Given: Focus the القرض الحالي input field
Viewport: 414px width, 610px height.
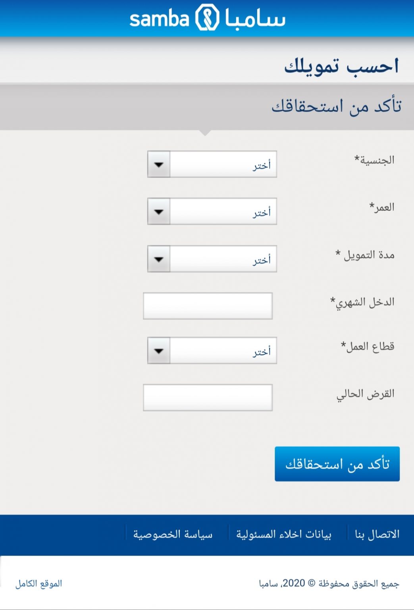Looking at the screenshot, I should click(x=208, y=398).
